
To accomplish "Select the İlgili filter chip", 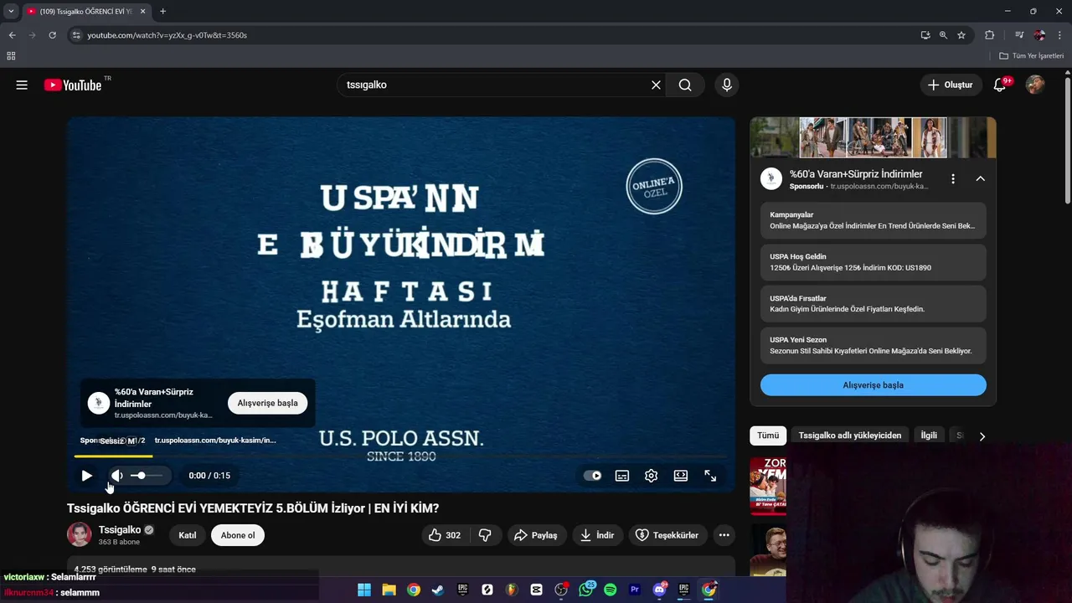I will pos(929,435).
